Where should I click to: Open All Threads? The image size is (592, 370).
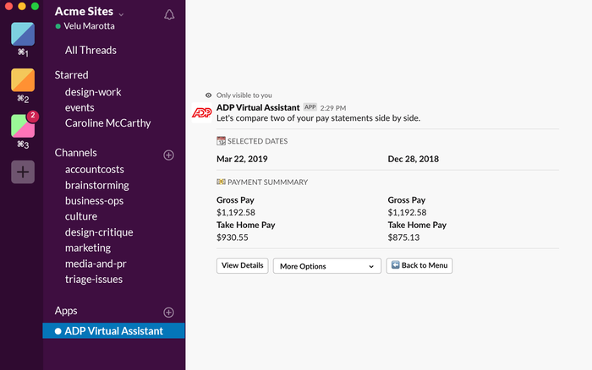point(90,50)
